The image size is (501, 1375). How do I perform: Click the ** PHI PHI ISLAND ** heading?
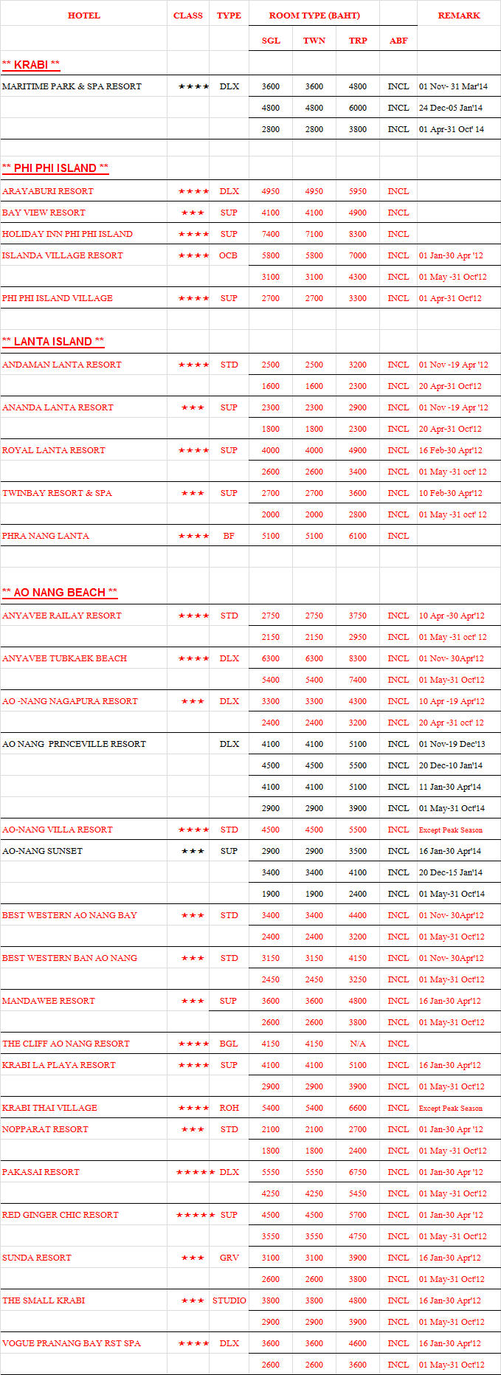[x=55, y=168]
